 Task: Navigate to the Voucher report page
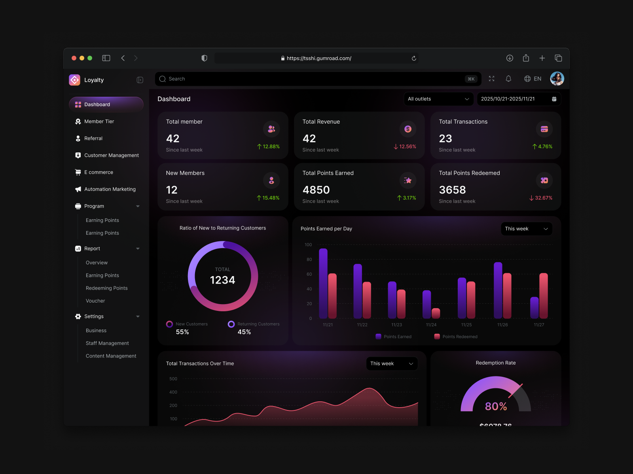(95, 301)
